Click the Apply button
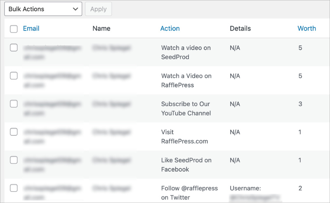Image resolution: width=330 pixels, height=203 pixels. 98,9
